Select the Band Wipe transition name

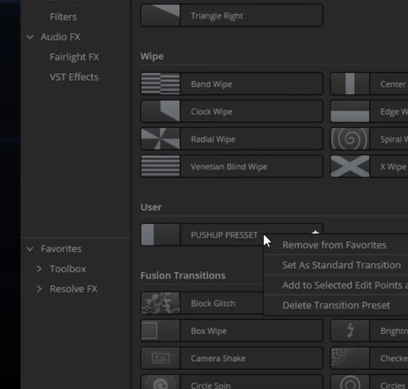tap(211, 84)
